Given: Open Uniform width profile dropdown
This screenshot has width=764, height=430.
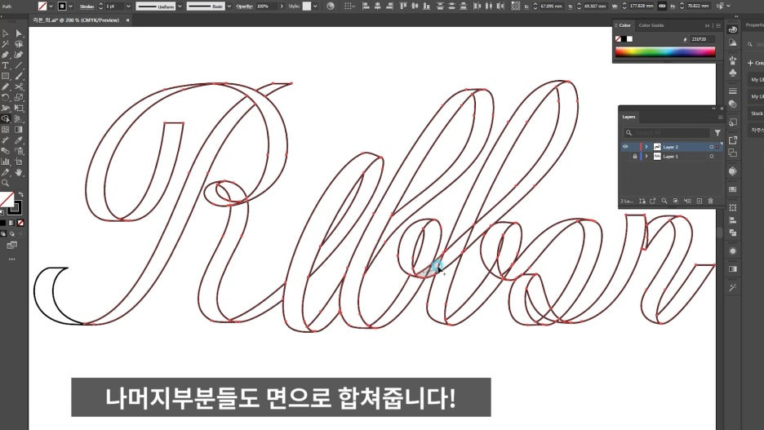Looking at the screenshot, I should tap(180, 7).
